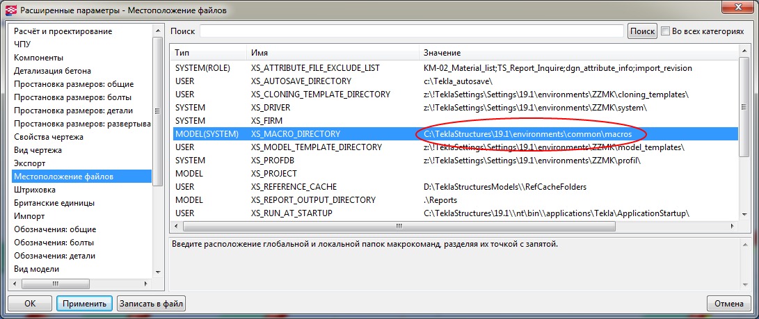Select 'Расчёт и проектирование' category
The image size is (759, 319).
click(x=63, y=31)
